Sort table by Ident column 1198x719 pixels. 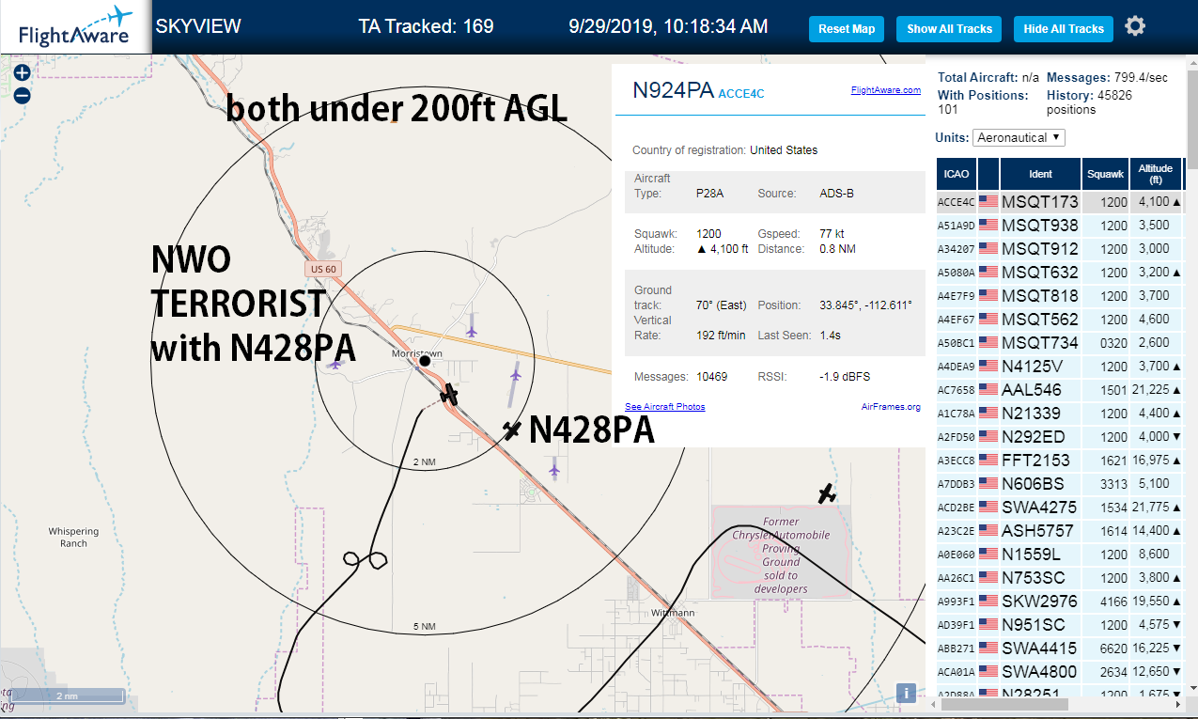1041,174
